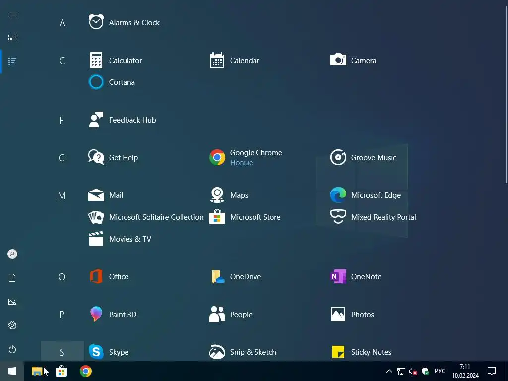Switch to the pinned tiles view
The width and height of the screenshot is (508, 381).
[x=12, y=38]
